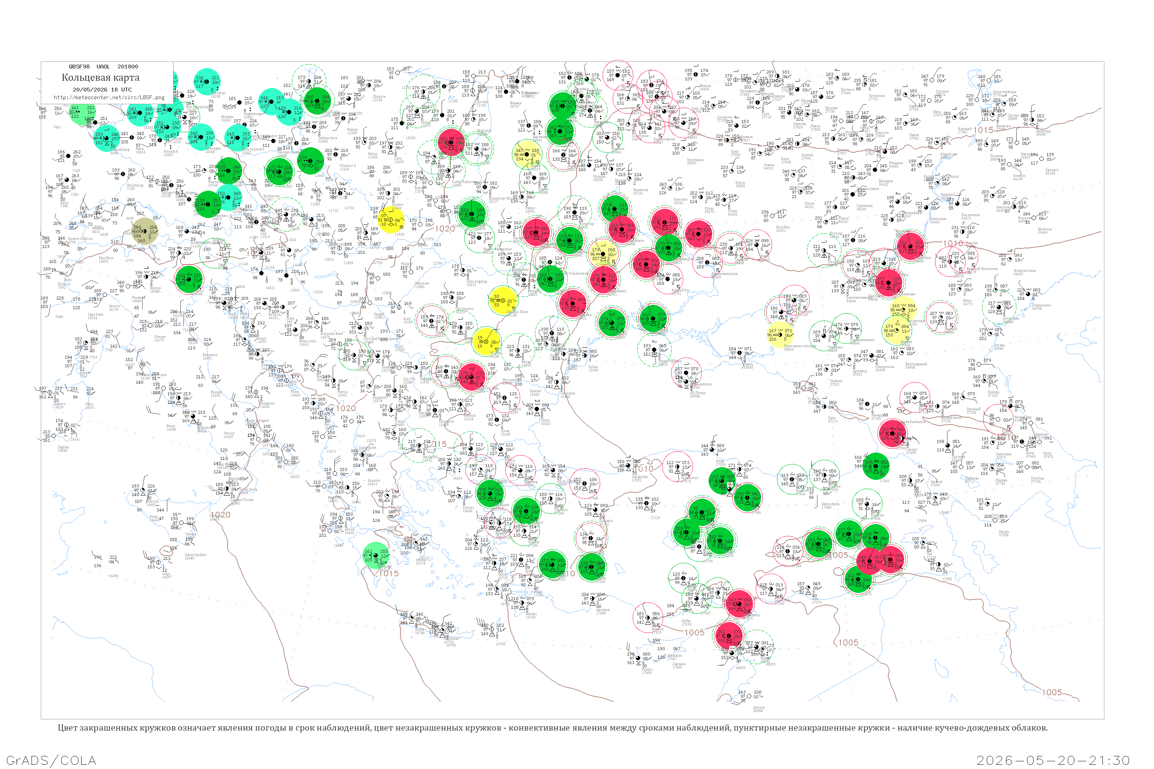This screenshot has width=1154, height=769.
Task: Click the Payerne 6610 station label
Action: click(x=98, y=230)
